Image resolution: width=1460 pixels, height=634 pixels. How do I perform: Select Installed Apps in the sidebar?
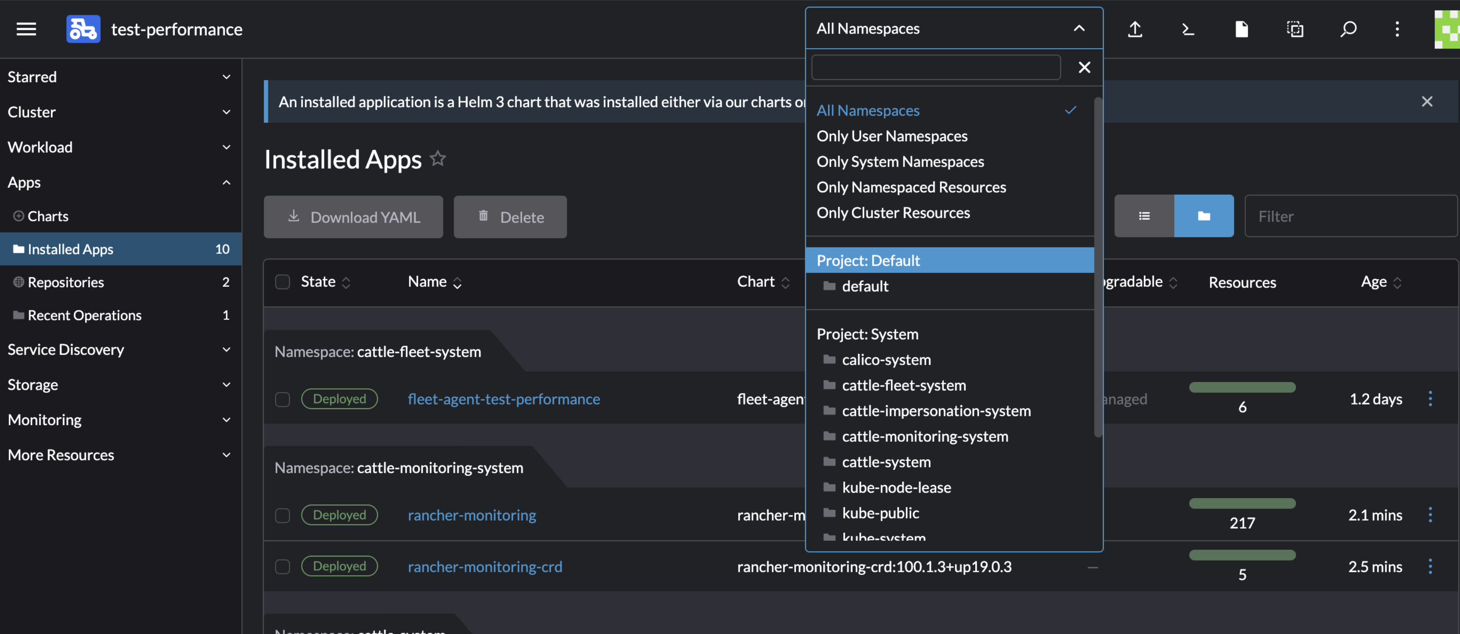(120, 249)
